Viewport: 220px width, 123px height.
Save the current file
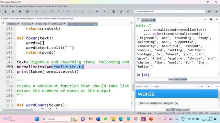pos(20,12)
